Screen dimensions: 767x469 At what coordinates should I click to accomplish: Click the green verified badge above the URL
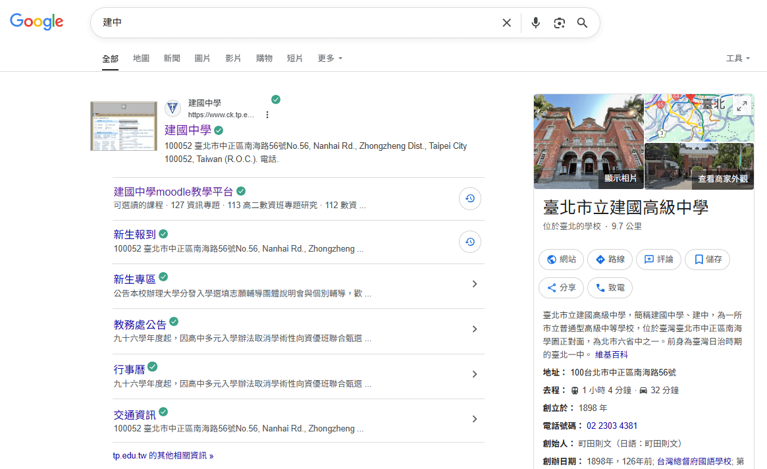coord(276,99)
